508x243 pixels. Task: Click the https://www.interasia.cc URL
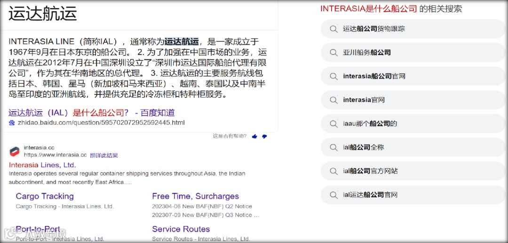(x=56, y=154)
